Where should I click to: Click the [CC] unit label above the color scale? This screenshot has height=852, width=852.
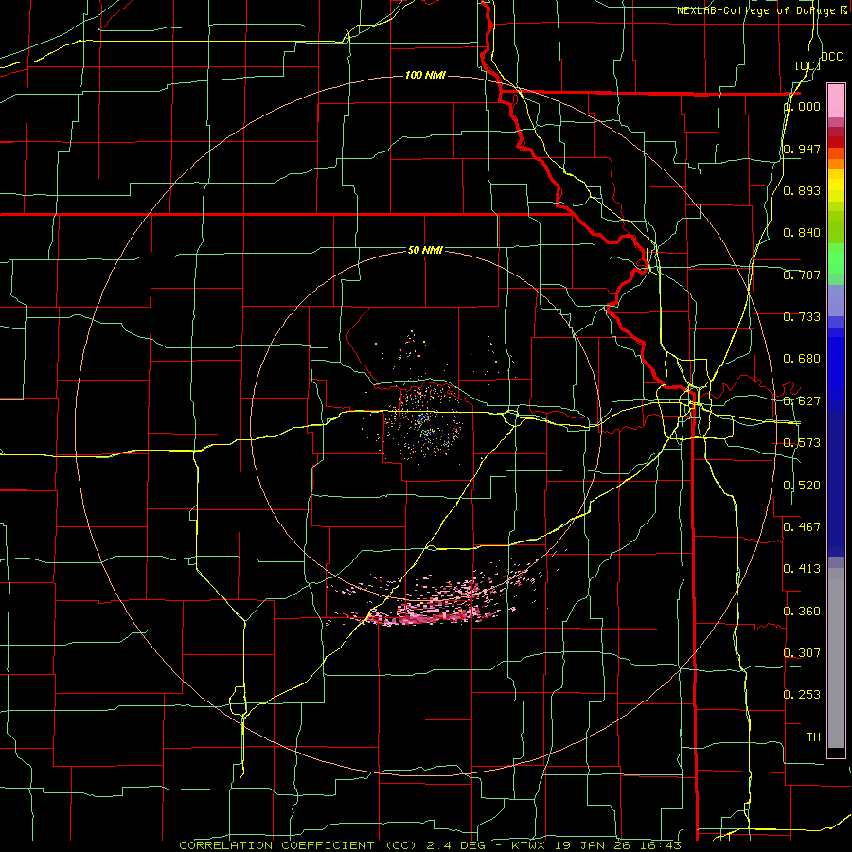pyautogui.click(x=808, y=65)
